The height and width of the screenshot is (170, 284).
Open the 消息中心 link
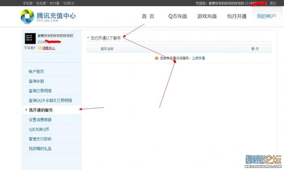tap(49, 48)
